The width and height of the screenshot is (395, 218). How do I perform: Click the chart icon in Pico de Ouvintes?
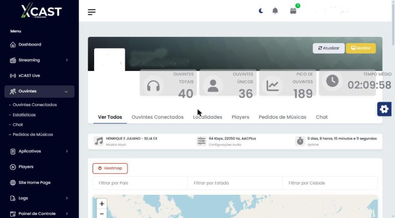pos(273,86)
